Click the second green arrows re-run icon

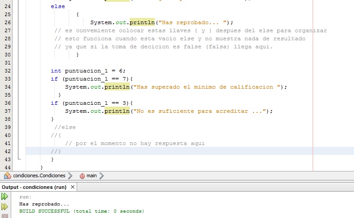click(x=4, y=206)
